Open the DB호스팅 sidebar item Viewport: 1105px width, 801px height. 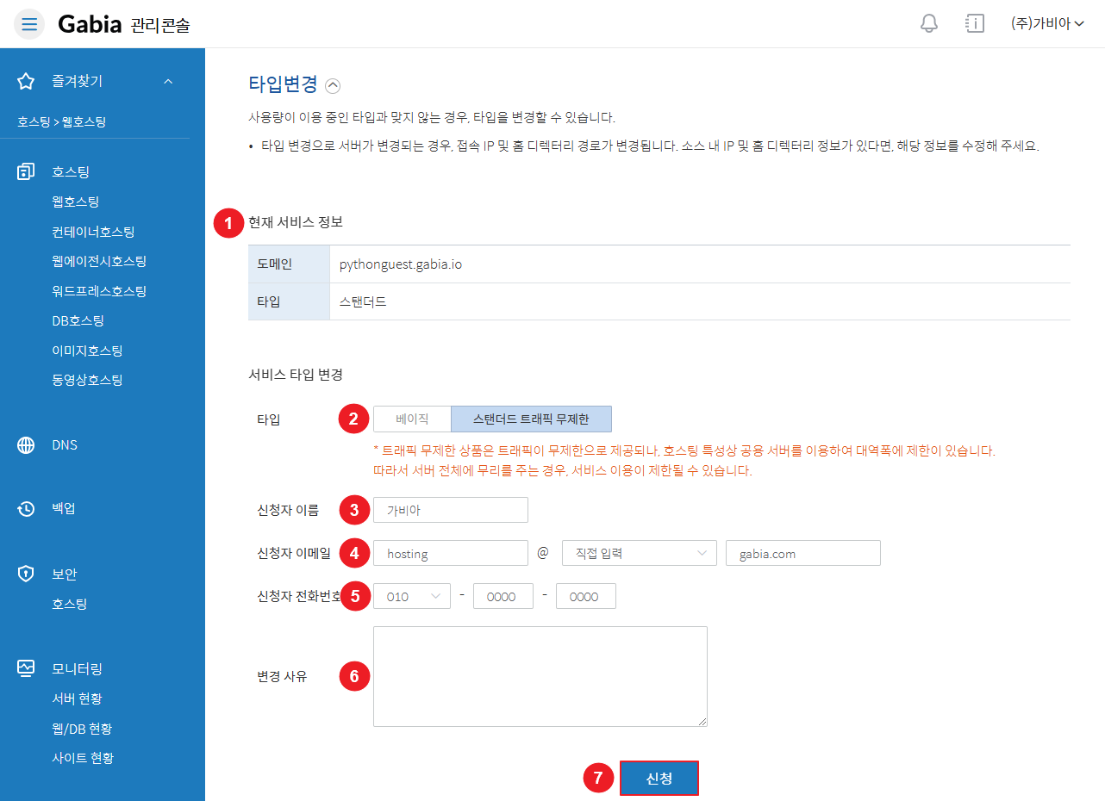click(x=78, y=320)
